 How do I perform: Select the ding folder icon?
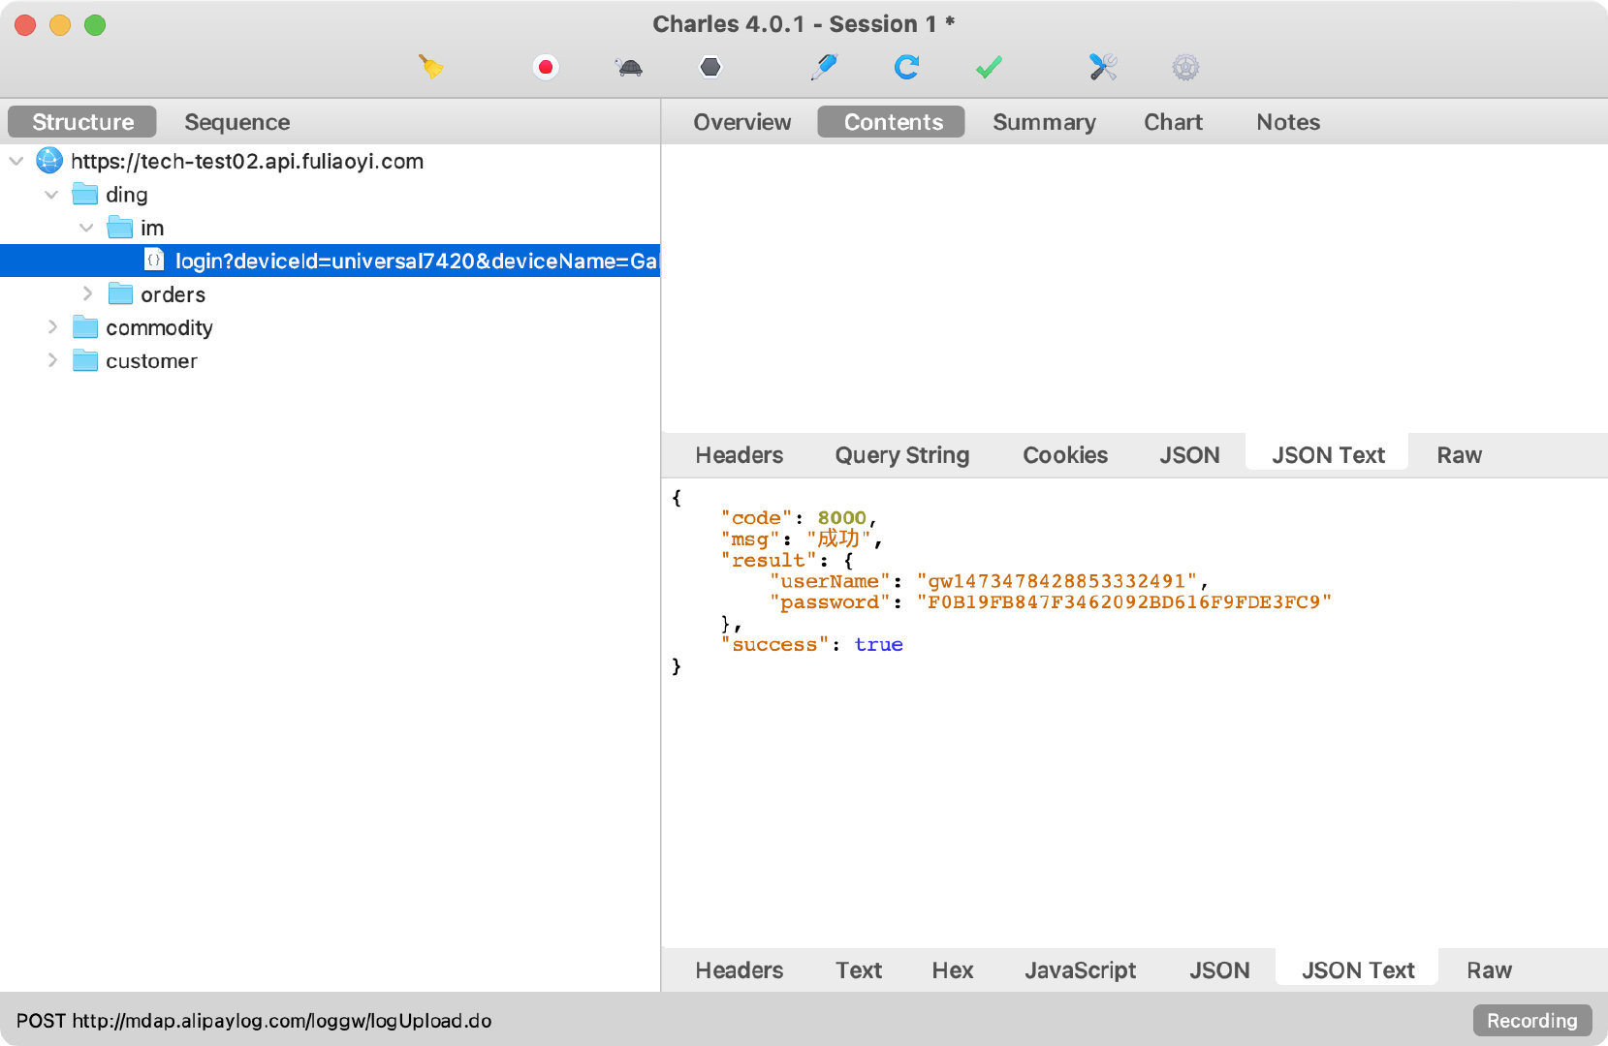click(x=85, y=195)
